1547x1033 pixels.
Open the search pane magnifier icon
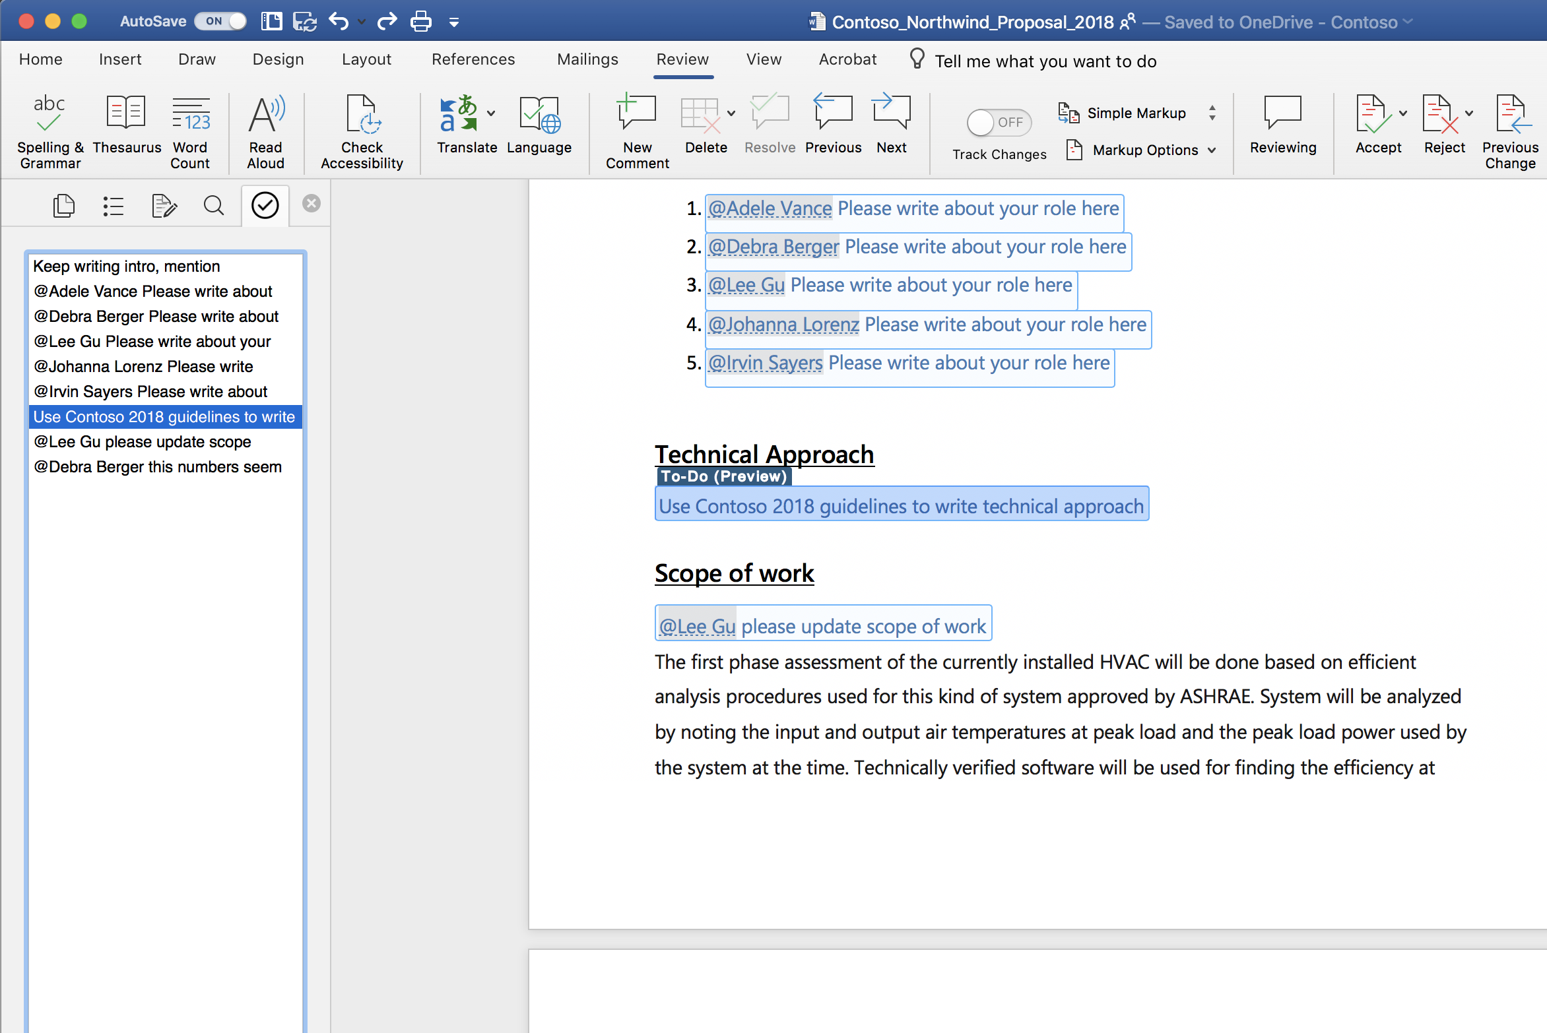pos(213,206)
